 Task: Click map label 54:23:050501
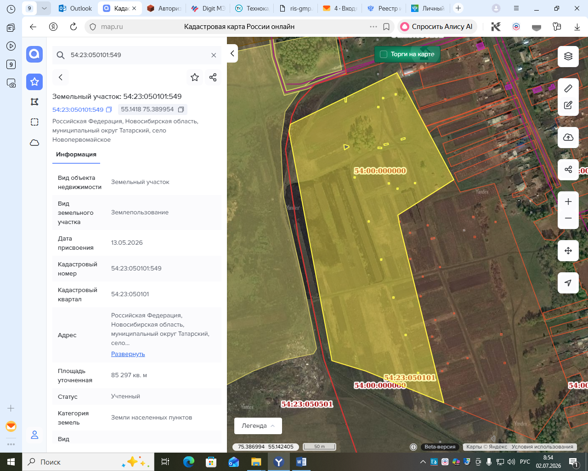(307, 404)
